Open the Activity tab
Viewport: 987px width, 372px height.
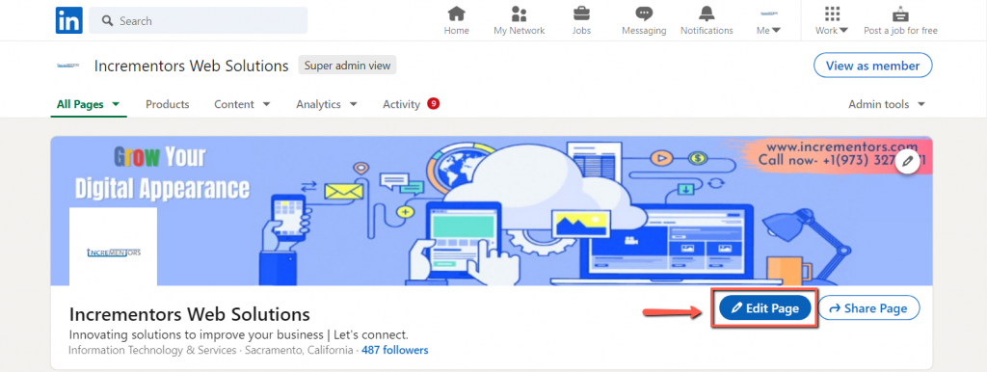click(x=401, y=104)
